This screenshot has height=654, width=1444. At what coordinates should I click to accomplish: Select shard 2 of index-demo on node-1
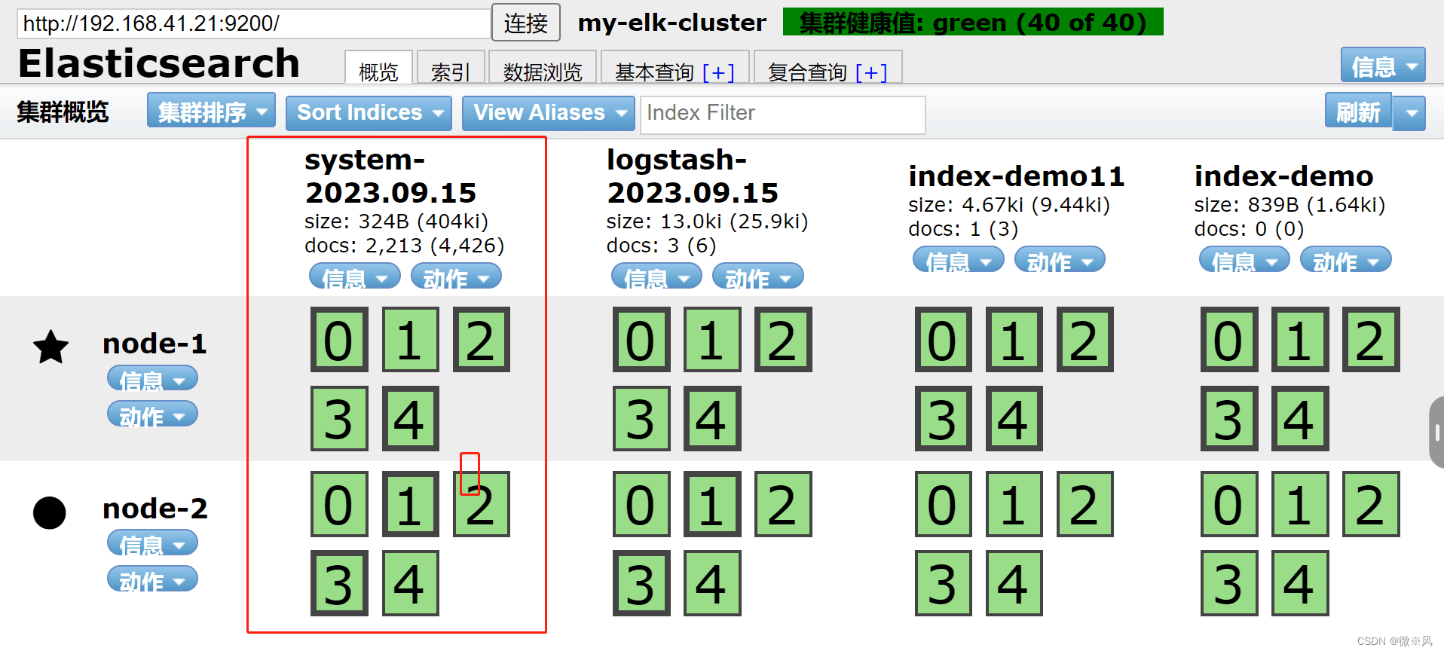(x=1371, y=340)
